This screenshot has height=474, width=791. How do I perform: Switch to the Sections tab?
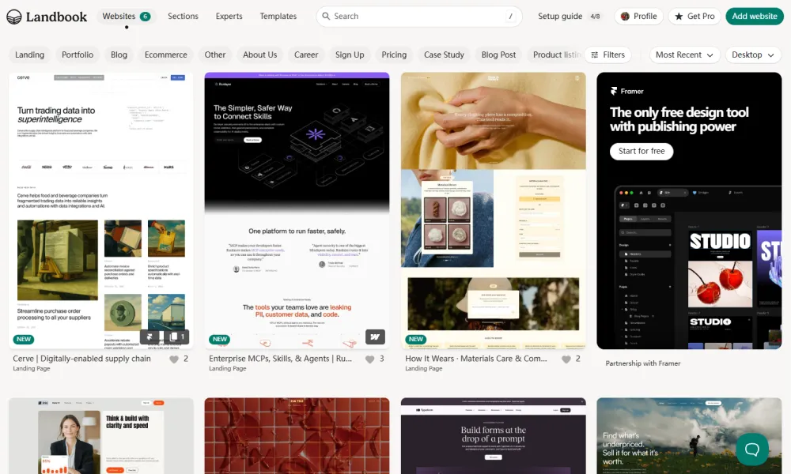click(183, 17)
